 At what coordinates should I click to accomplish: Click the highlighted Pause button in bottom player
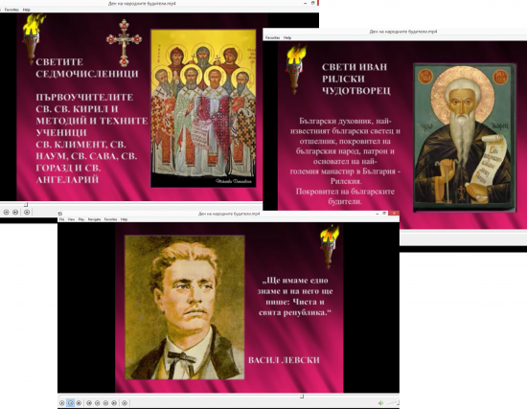70,403
